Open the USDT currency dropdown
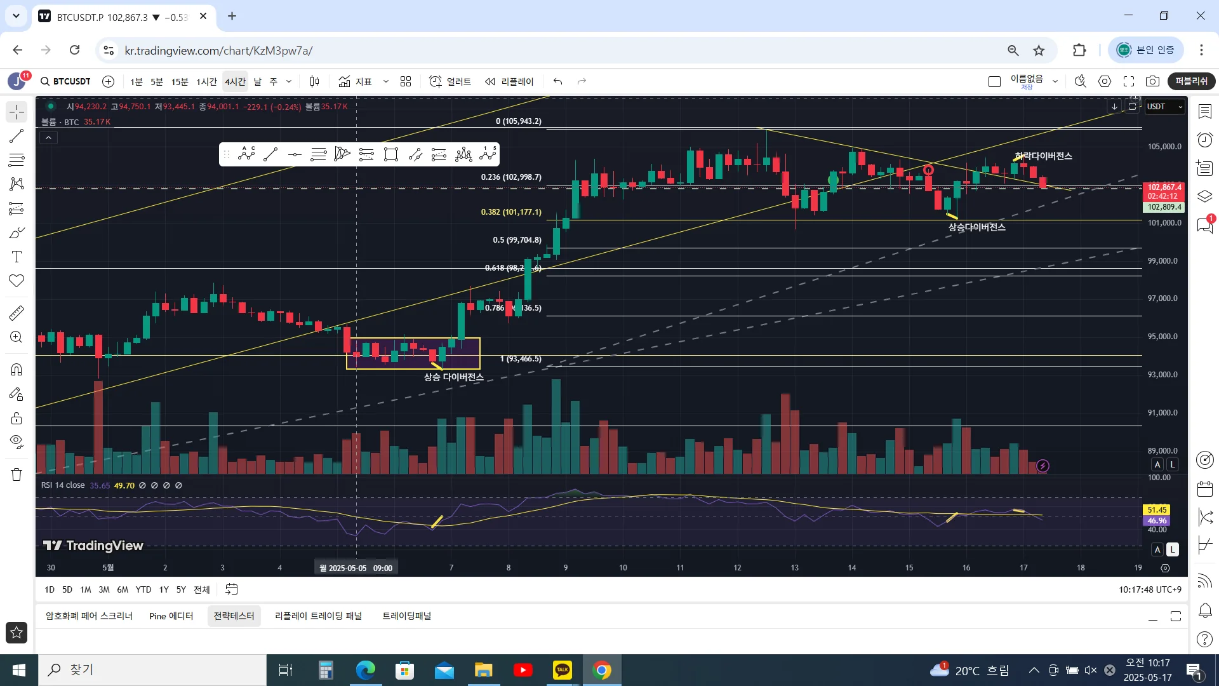The image size is (1219, 686). pyautogui.click(x=1165, y=107)
